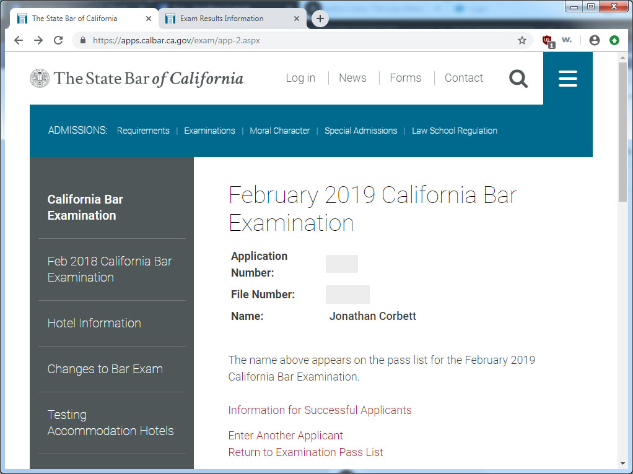Open the Examinations menu item

pyautogui.click(x=209, y=131)
